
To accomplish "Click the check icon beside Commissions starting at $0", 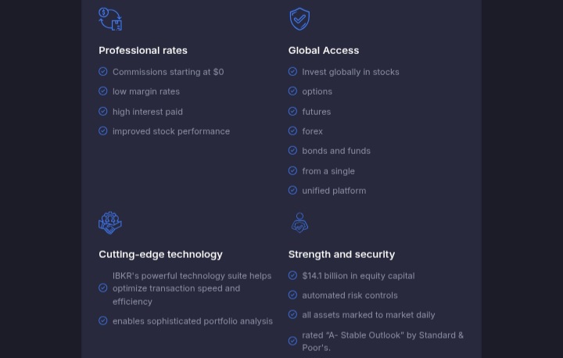I will click(x=103, y=71).
